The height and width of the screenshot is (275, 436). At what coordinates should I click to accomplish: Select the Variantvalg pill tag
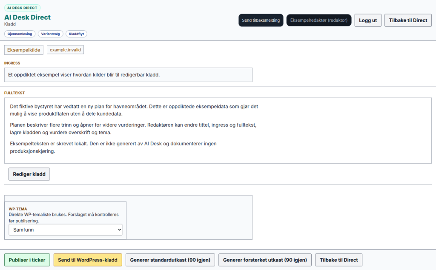pyautogui.click(x=50, y=34)
